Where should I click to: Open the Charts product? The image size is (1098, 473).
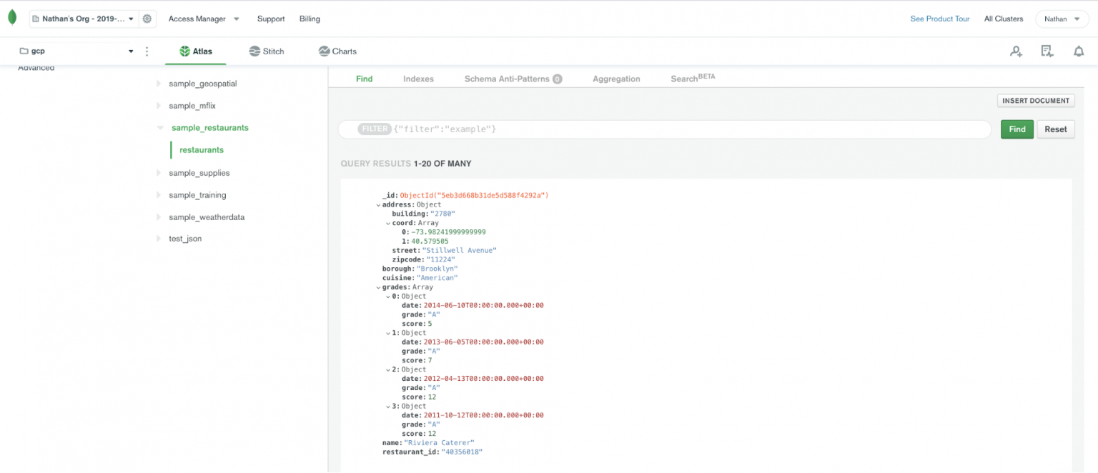[337, 51]
